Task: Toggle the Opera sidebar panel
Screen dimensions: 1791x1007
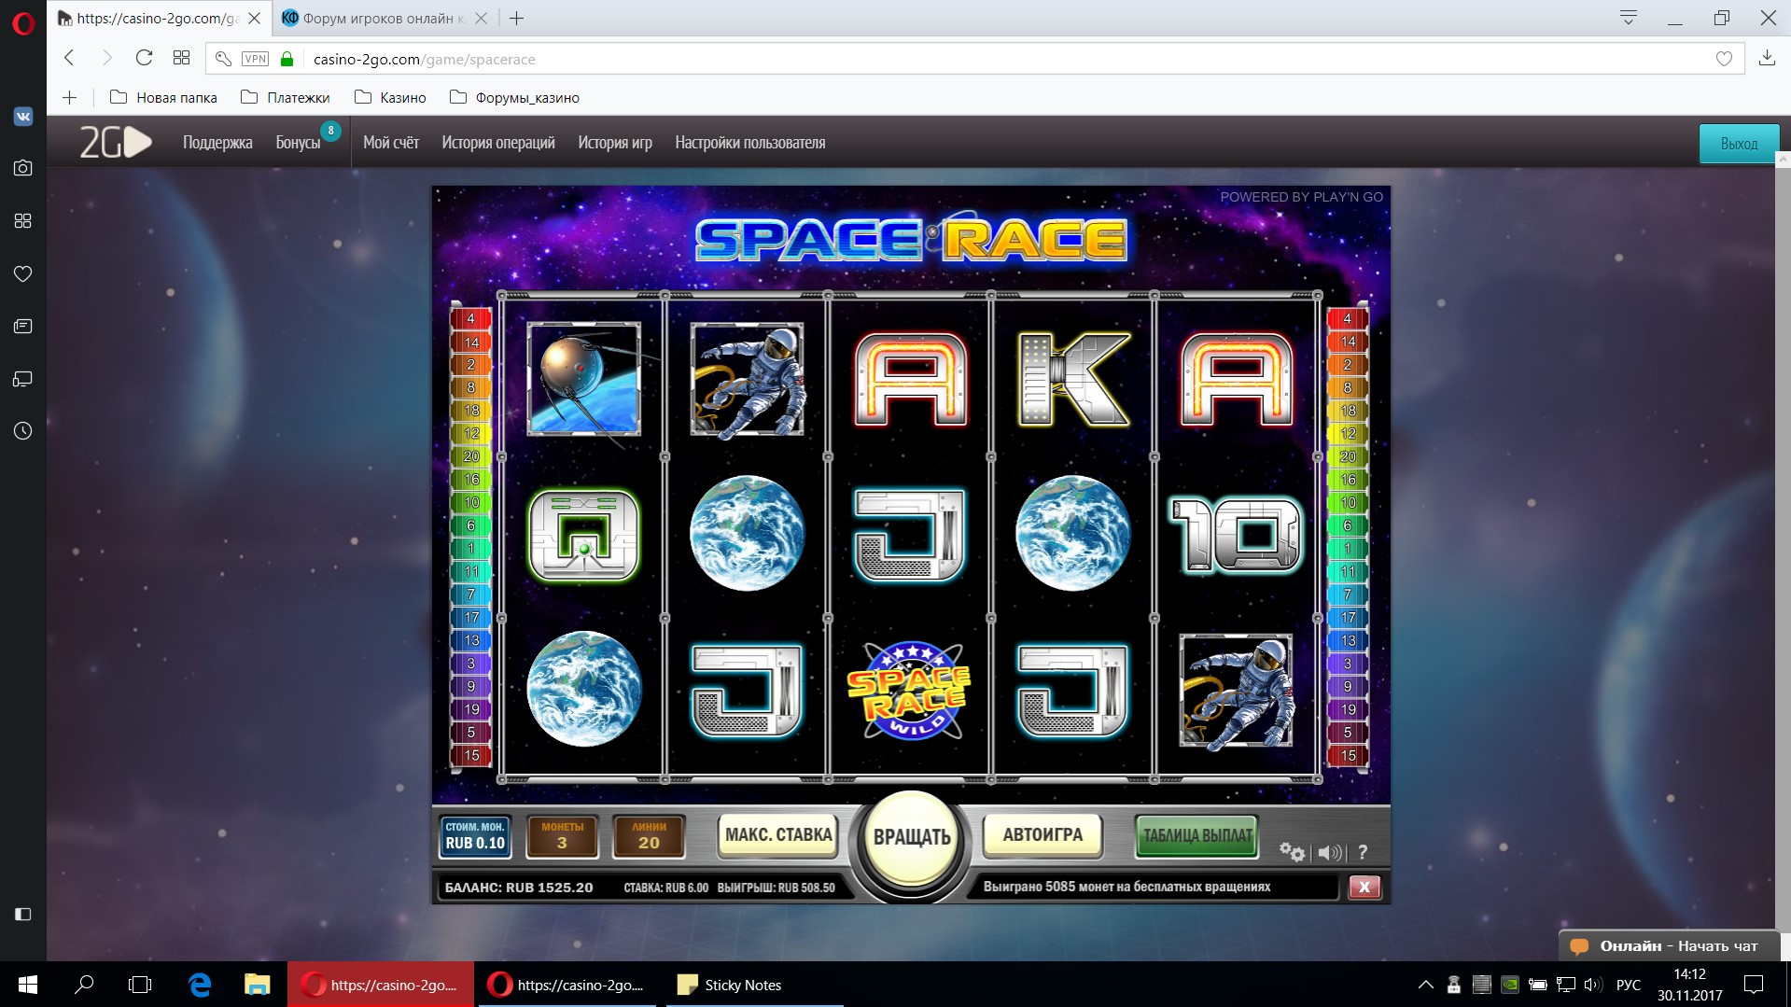Action: 23,914
